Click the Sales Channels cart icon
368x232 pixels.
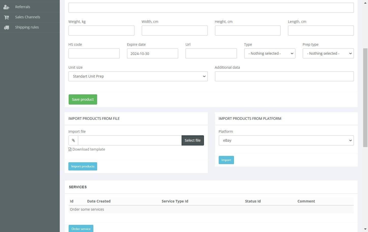(x=6, y=17)
